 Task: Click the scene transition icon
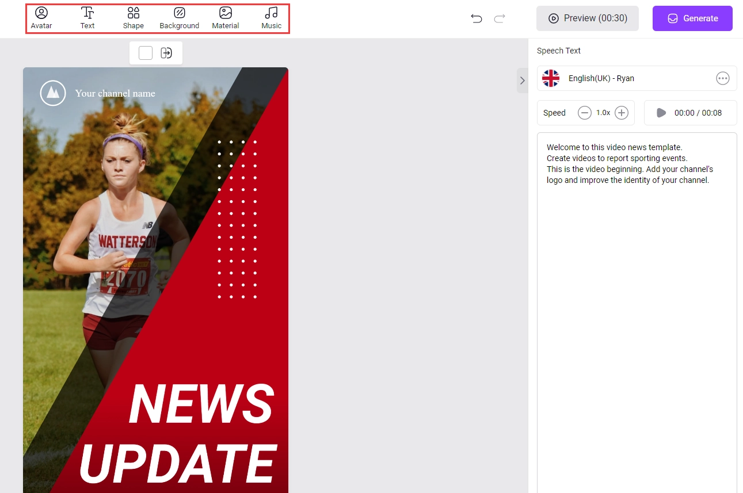[166, 53]
